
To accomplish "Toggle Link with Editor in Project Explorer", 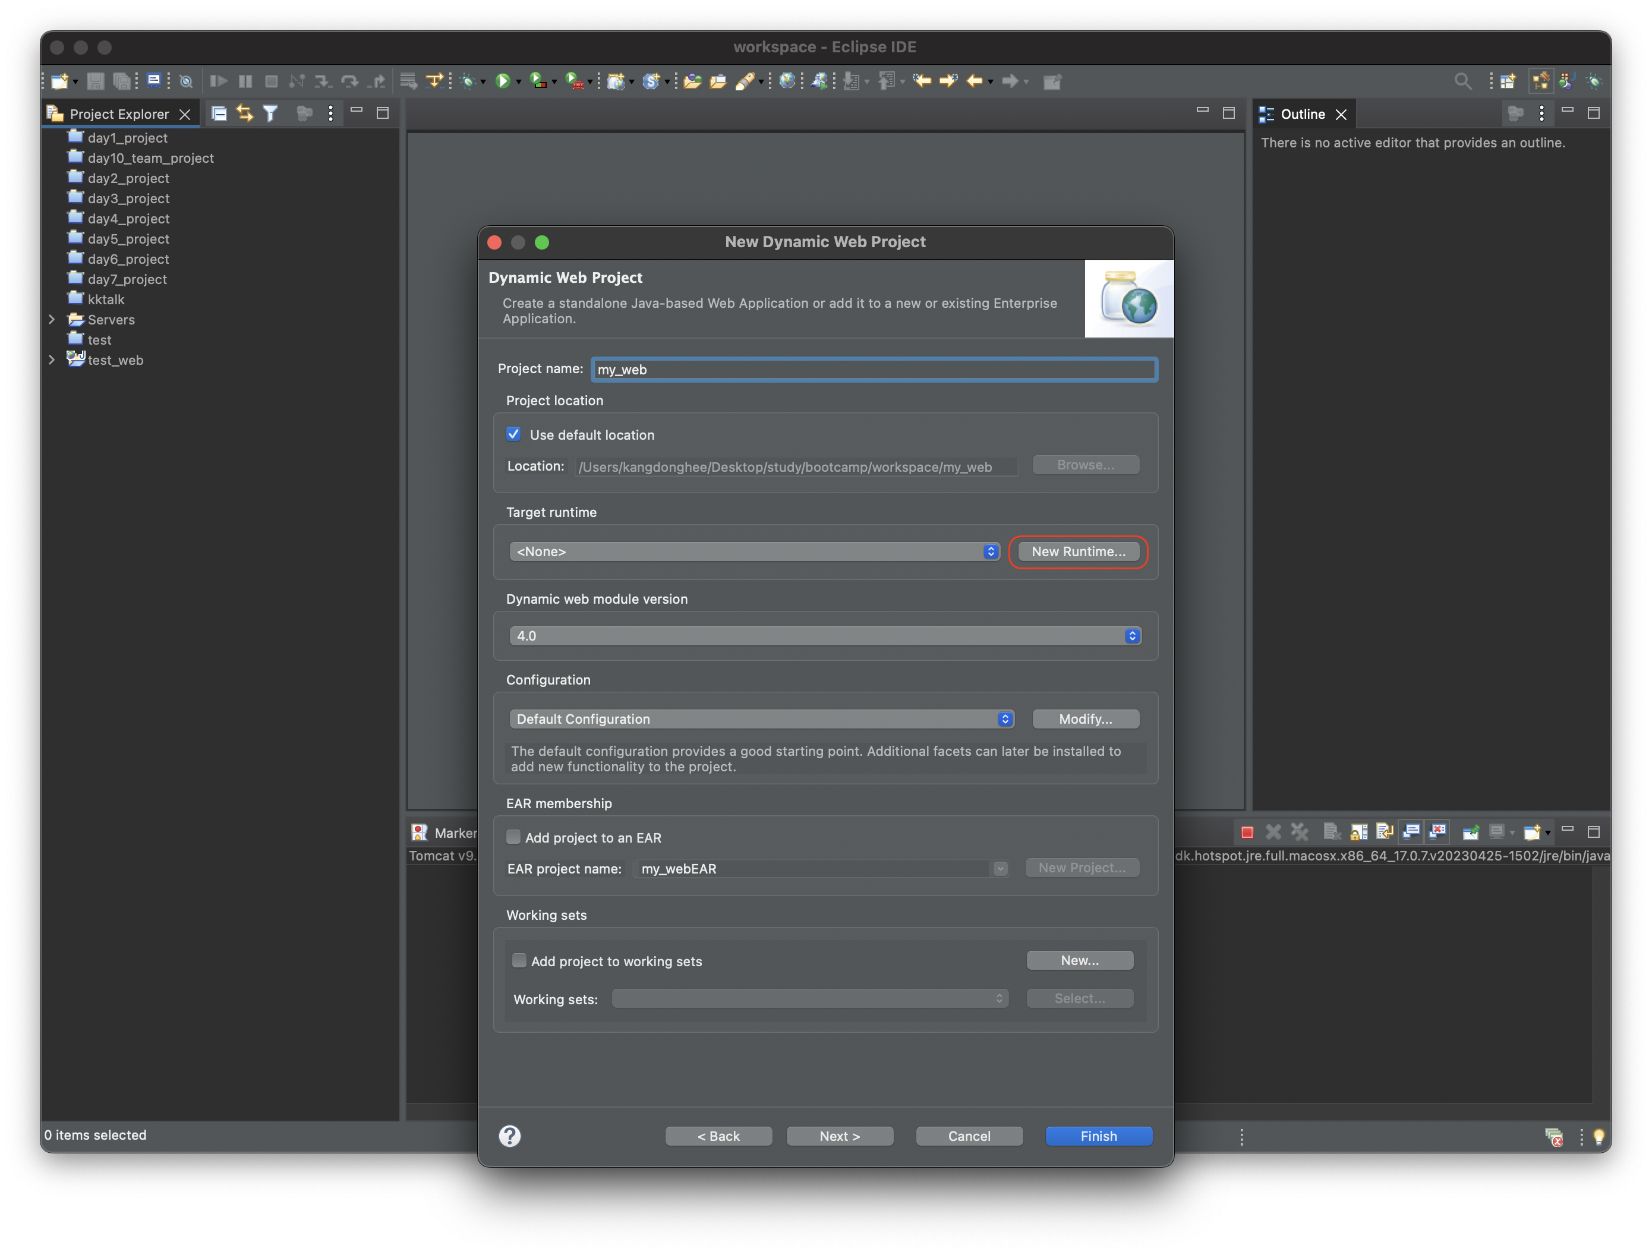I will [245, 113].
